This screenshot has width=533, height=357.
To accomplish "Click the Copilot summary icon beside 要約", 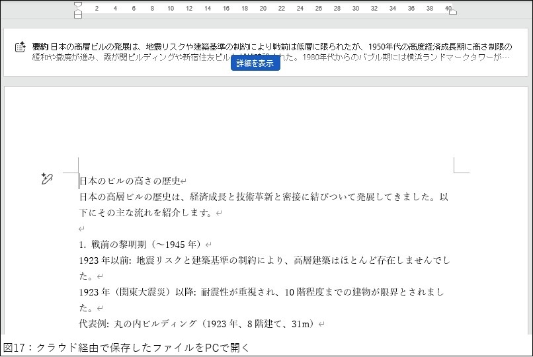I will point(20,47).
